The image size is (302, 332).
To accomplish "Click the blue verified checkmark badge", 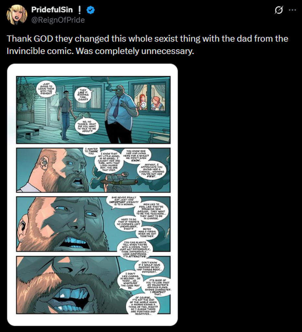I will click(91, 10).
